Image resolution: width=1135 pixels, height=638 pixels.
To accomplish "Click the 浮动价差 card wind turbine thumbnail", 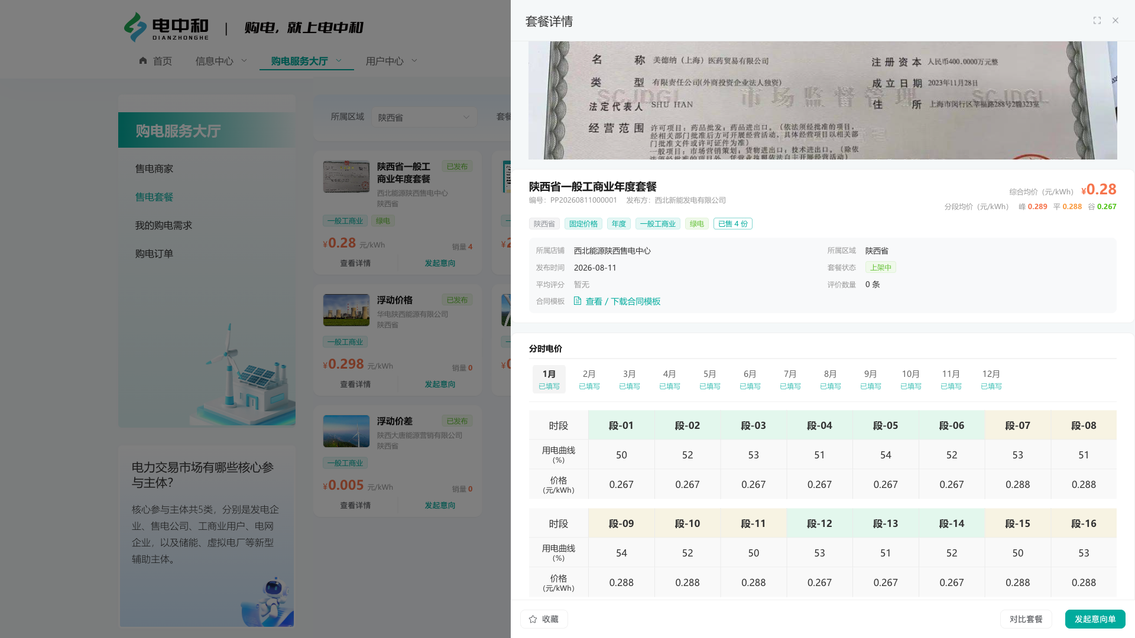I will tap(346, 431).
